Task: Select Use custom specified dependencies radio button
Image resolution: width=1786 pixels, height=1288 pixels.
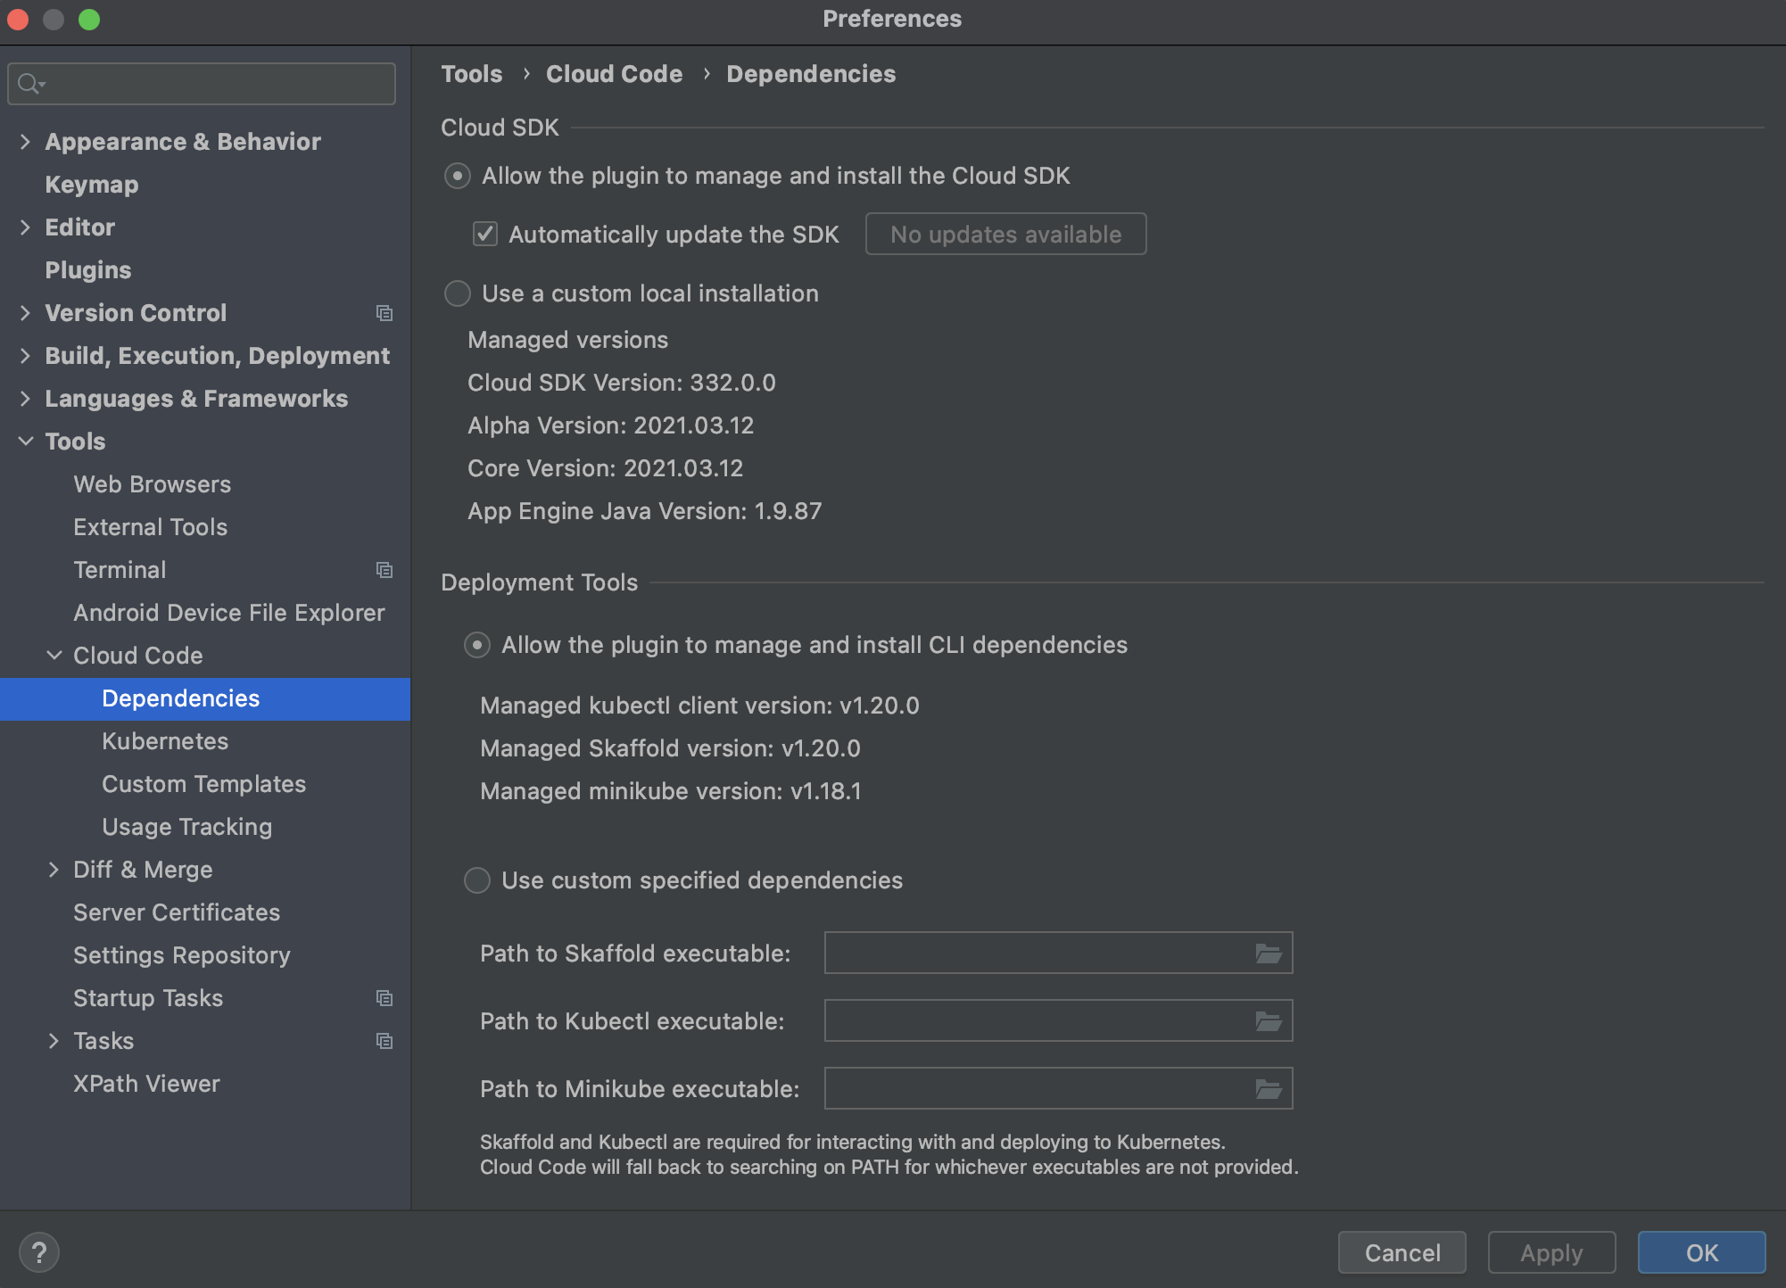Action: [478, 880]
